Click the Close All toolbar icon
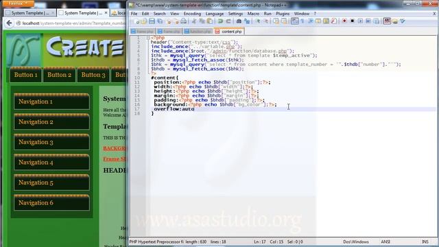439x247 pixels. coord(176,21)
